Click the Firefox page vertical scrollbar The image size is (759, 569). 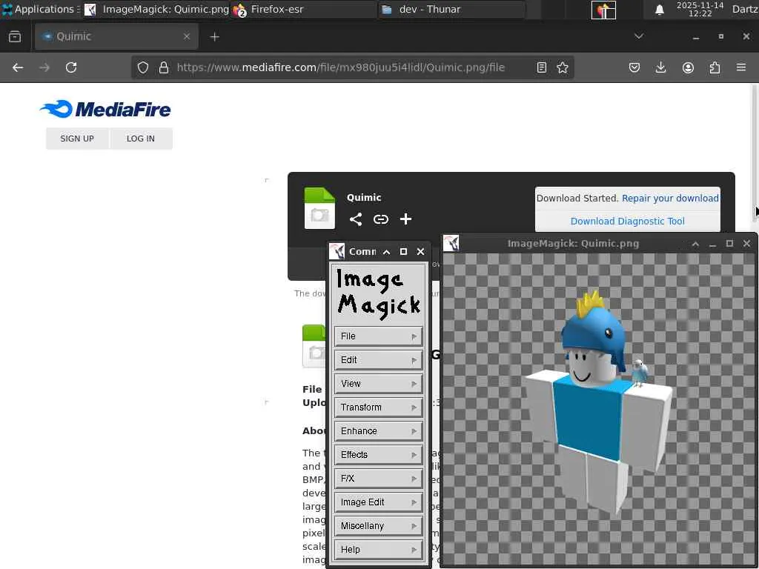point(754,155)
